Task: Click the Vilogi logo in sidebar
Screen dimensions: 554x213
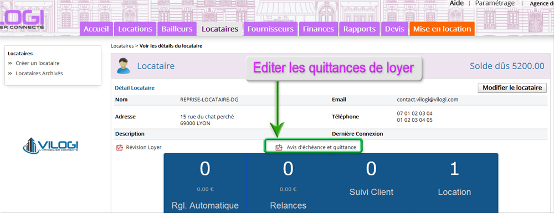Action: tap(51, 146)
